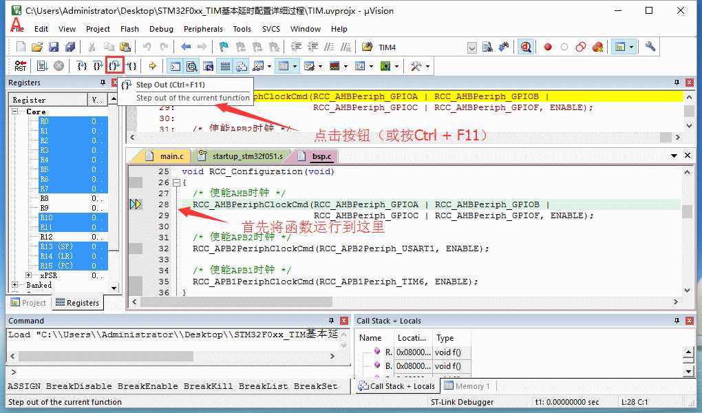Click the New file icon
702x413 pixels.
[21, 47]
